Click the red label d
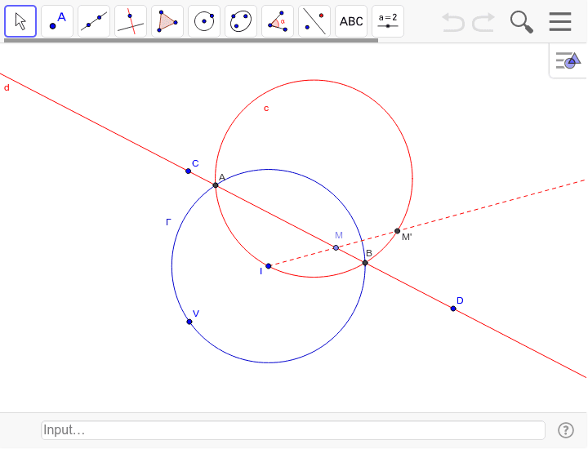The image size is (588, 449). (7, 87)
